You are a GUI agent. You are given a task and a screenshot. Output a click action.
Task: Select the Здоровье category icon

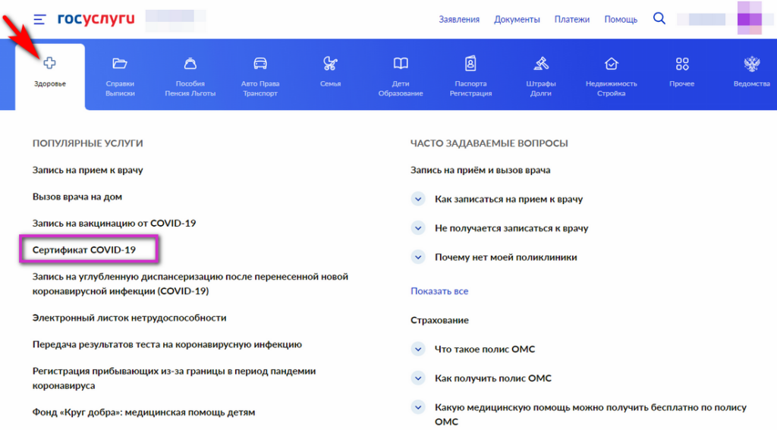tap(49, 64)
